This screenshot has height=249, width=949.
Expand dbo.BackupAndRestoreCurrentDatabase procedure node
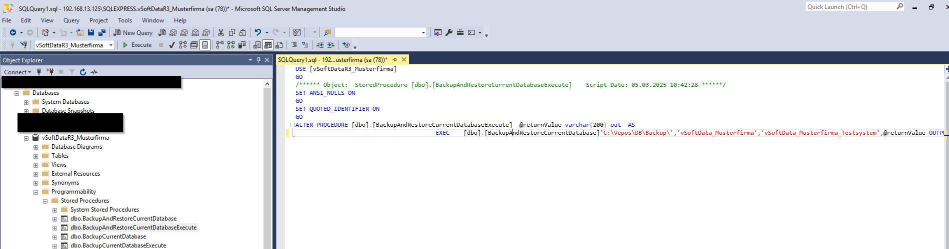pos(54,219)
